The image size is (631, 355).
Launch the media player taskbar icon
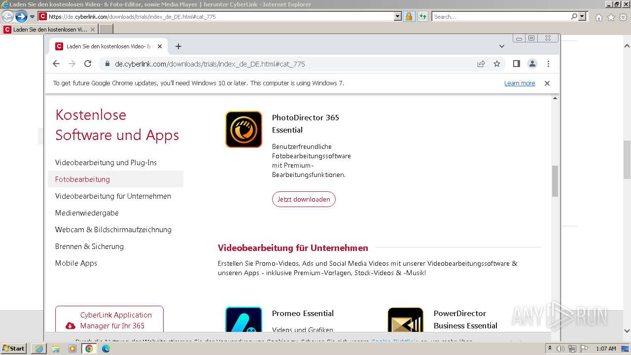(x=72, y=349)
